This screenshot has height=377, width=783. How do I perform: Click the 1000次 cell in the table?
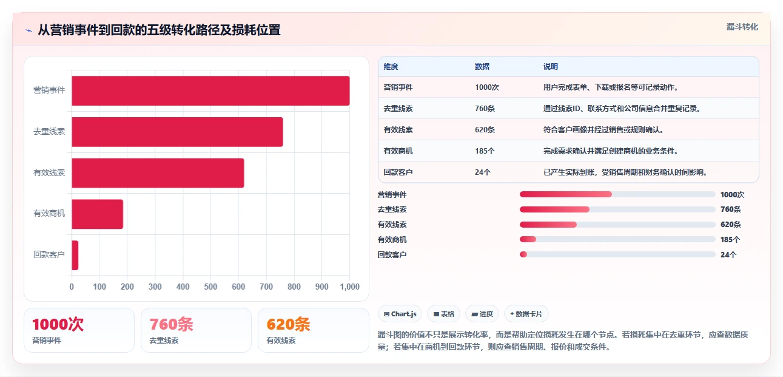(487, 87)
